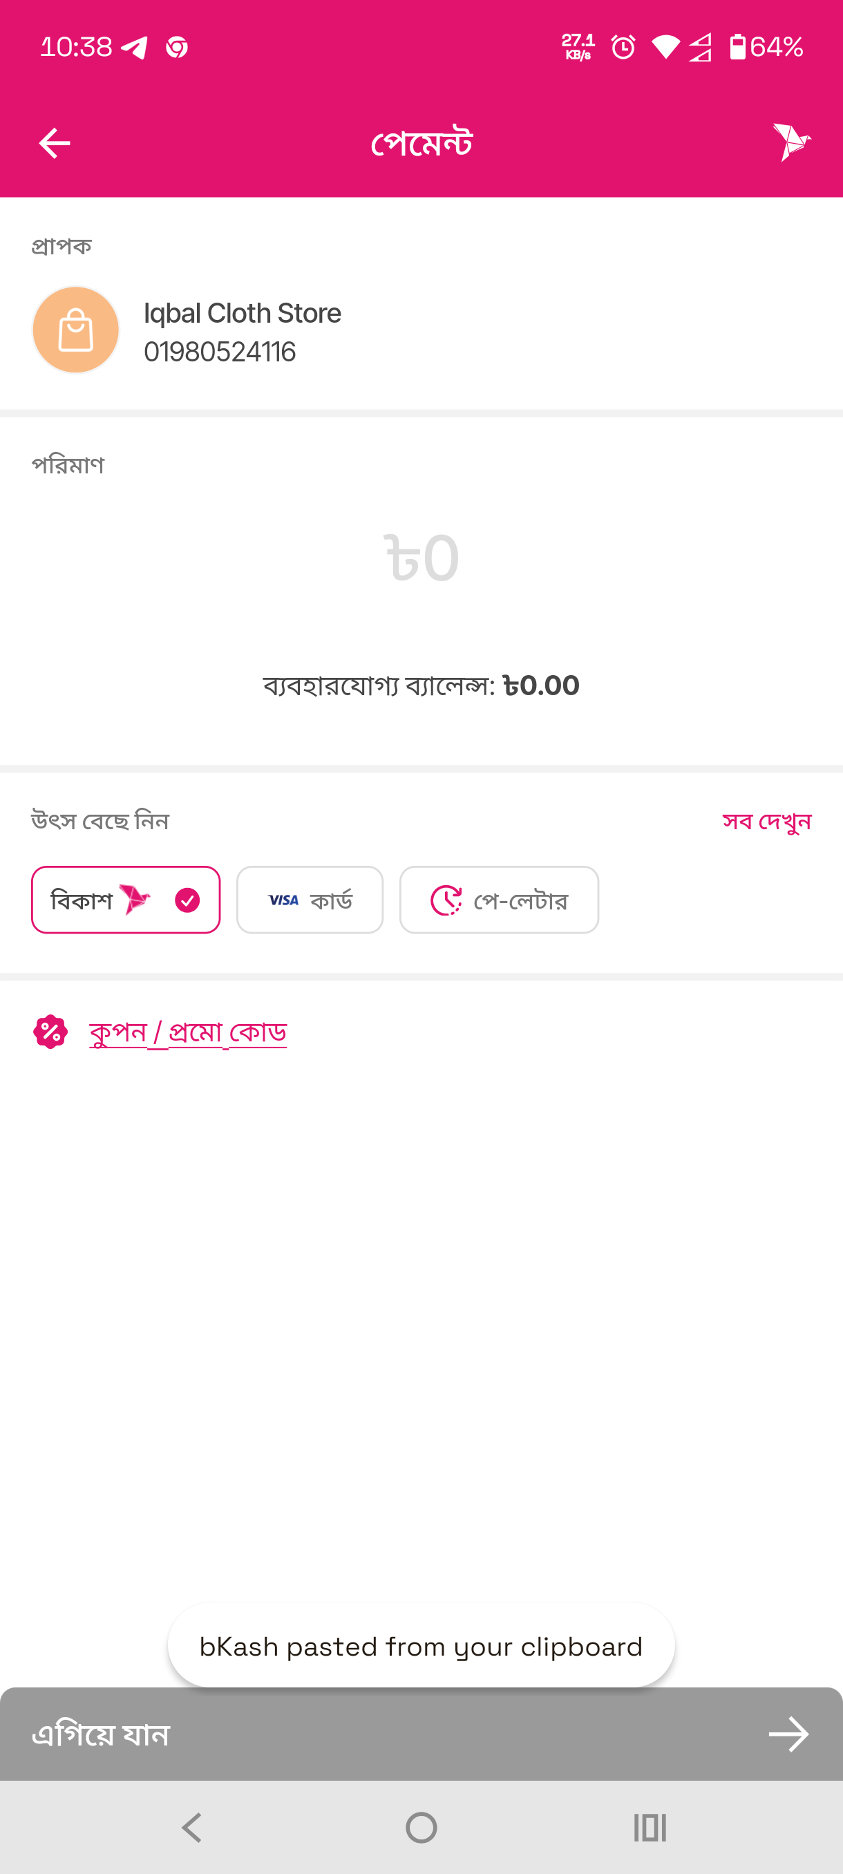843x1874 pixels.
Task: Tap the proceed arrow at bottom right
Action: (788, 1734)
